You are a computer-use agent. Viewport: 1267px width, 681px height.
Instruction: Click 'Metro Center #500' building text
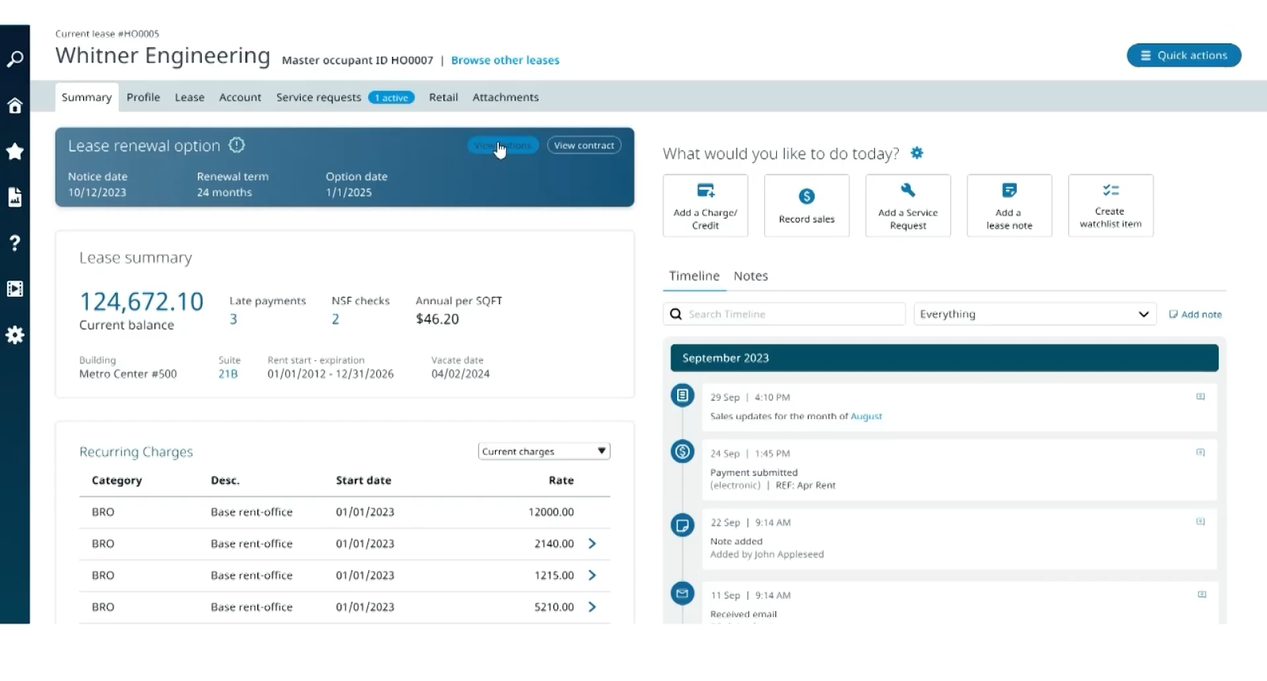[128, 374]
